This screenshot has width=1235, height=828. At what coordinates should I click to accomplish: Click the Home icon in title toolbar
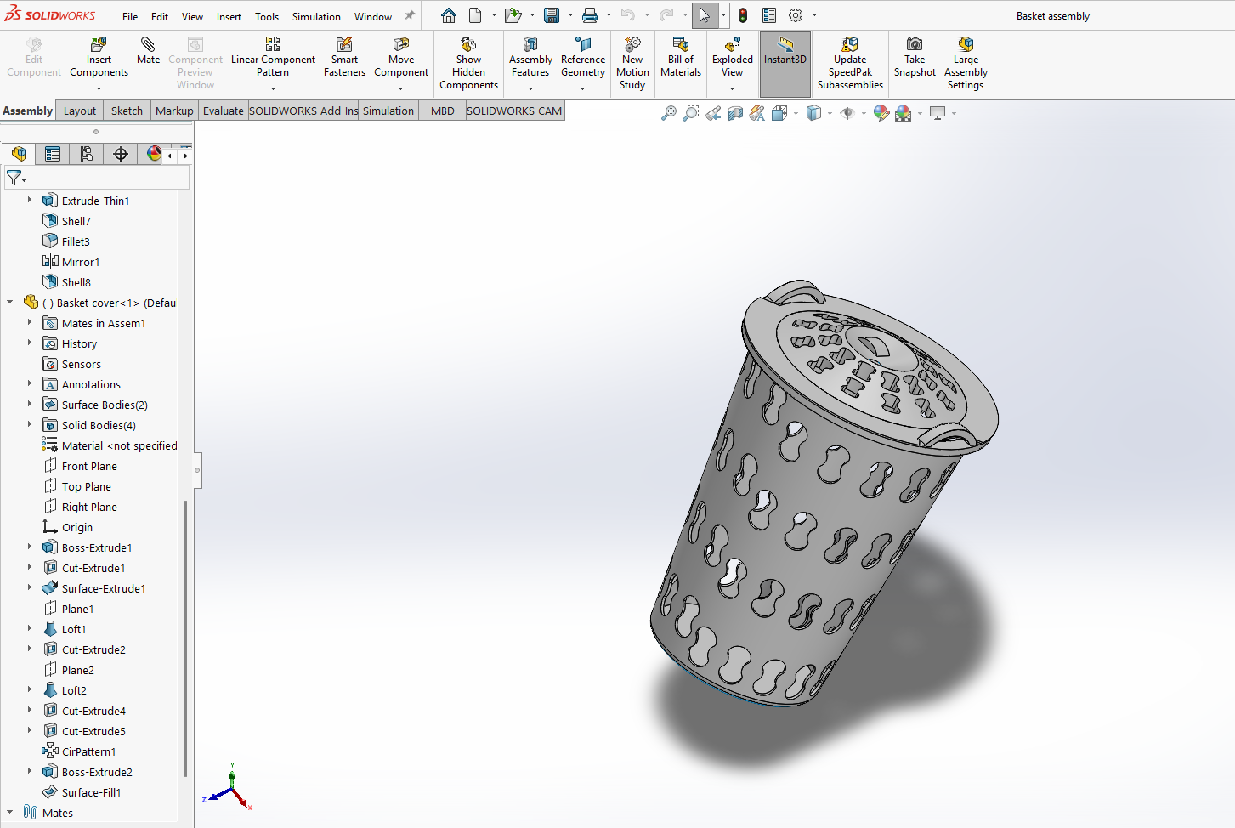pyautogui.click(x=449, y=15)
